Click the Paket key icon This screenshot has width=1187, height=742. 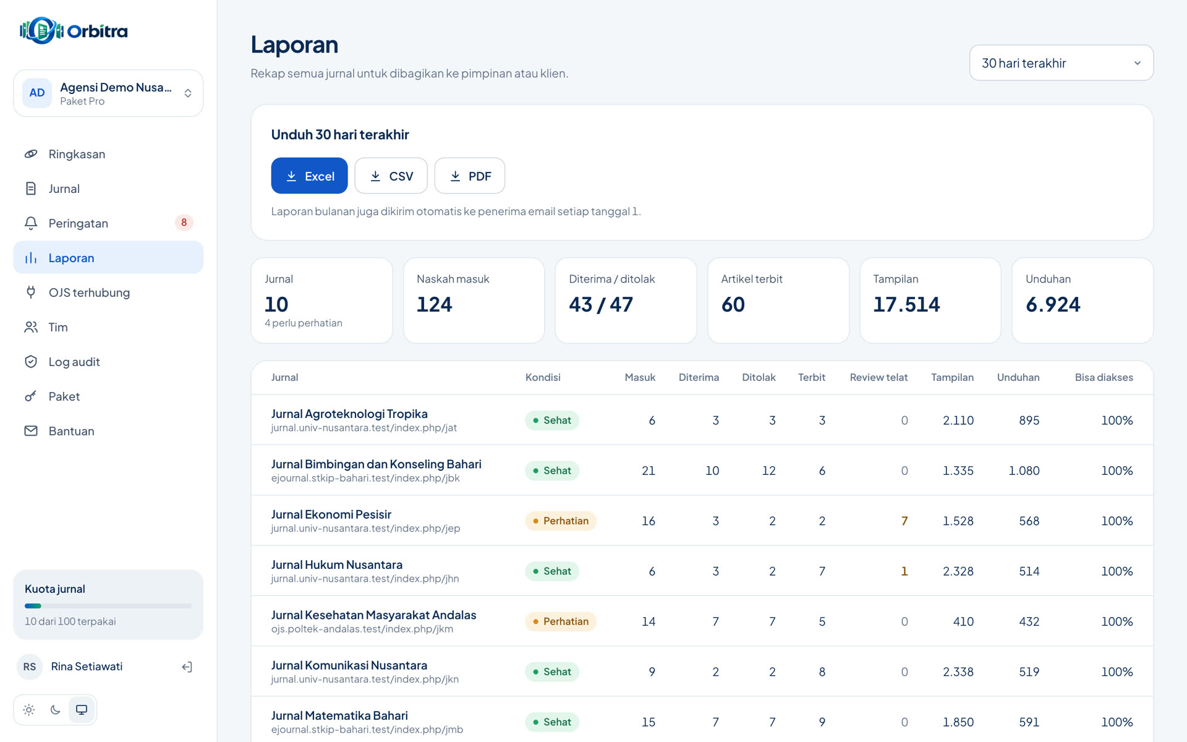point(31,396)
